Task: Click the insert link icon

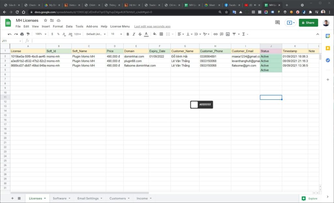Action: point(215,34)
